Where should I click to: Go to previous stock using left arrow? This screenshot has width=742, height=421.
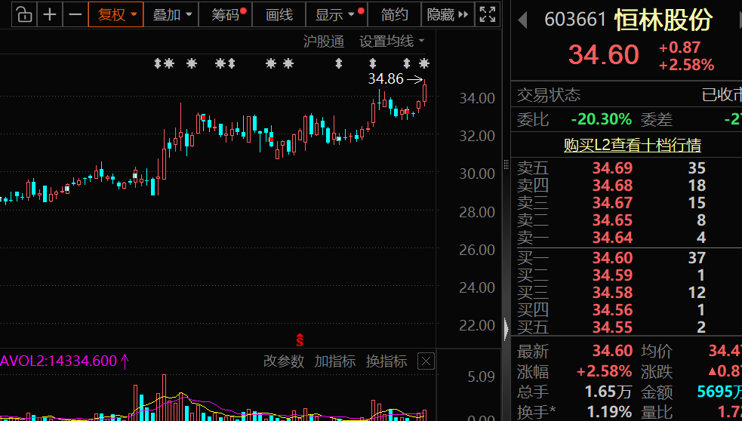tap(522, 20)
